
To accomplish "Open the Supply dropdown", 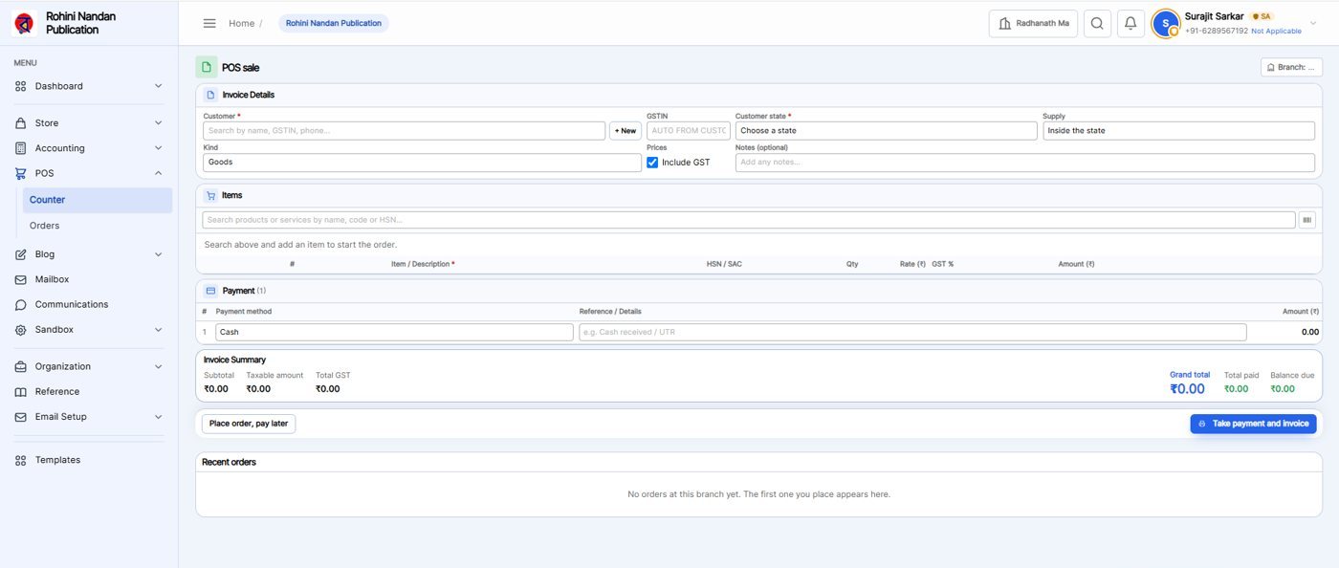I will click(x=1178, y=131).
